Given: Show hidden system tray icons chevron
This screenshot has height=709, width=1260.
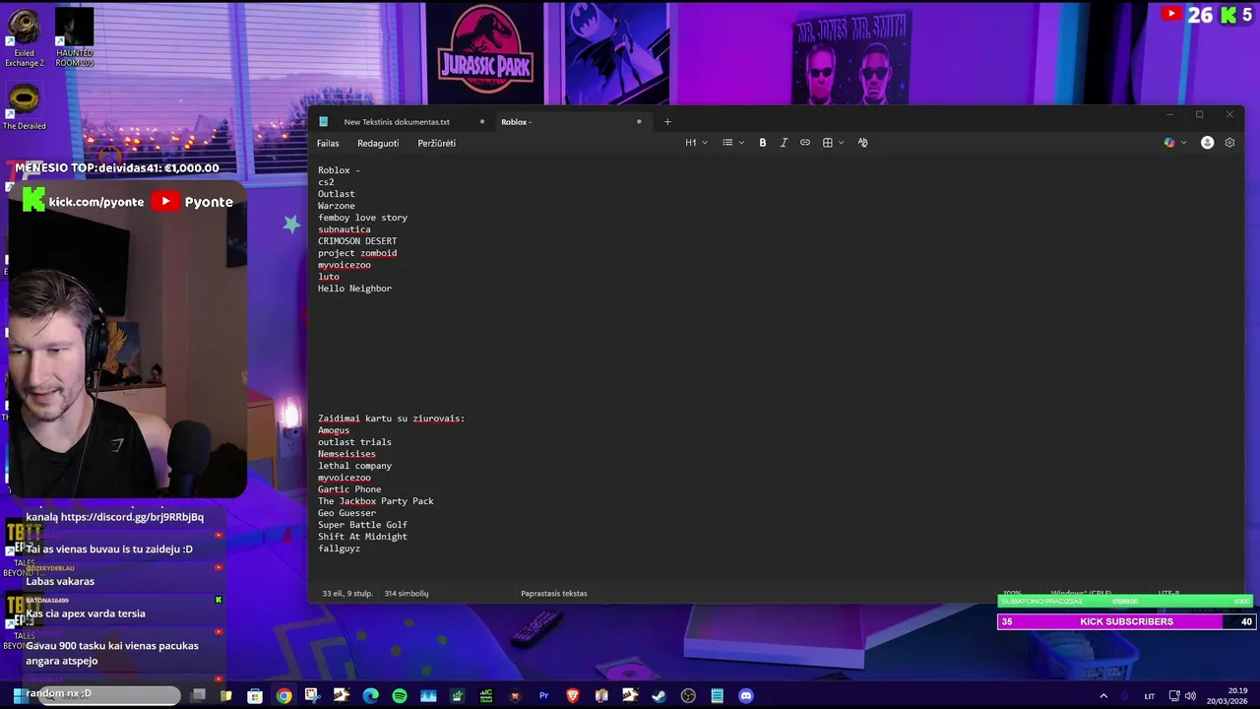Looking at the screenshot, I should click(x=1103, y=696).
